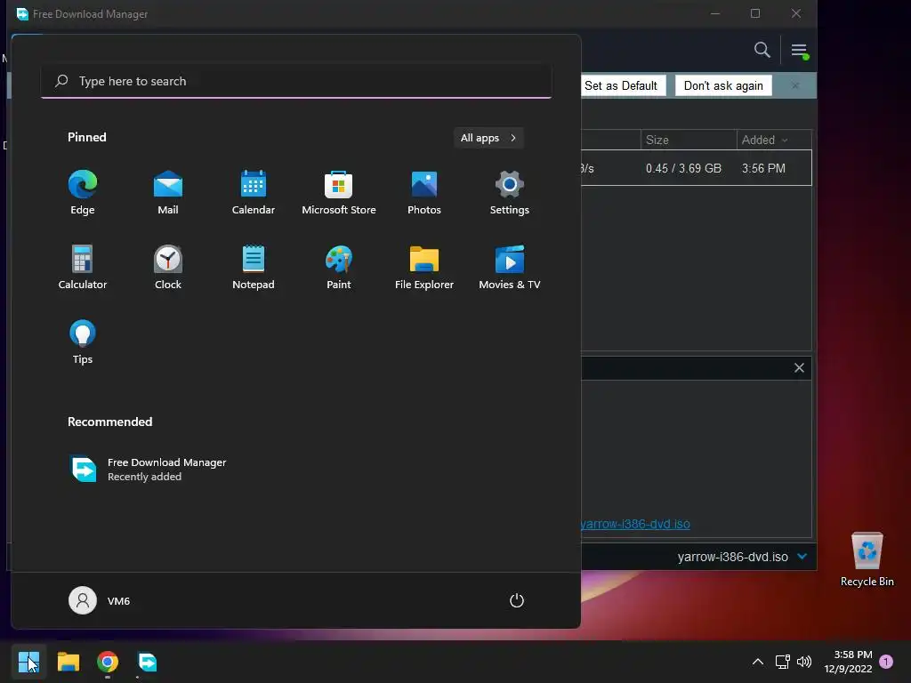Click the power button in Start menu

click(x=517, y=600)
